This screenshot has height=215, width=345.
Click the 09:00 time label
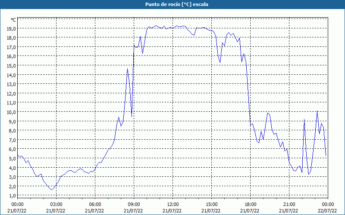click(134, 205)
